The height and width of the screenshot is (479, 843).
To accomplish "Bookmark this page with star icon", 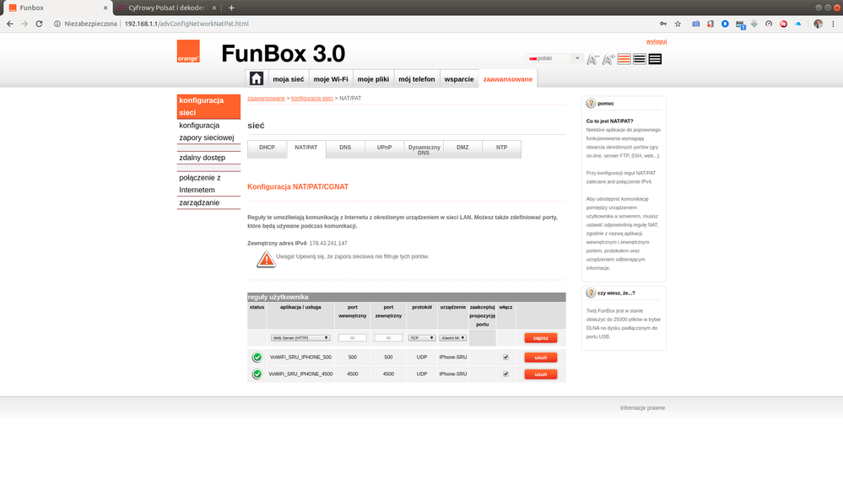I will coord(678,24).
